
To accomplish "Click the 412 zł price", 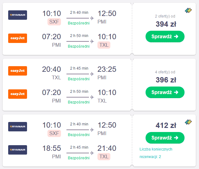I will point(166,125).
